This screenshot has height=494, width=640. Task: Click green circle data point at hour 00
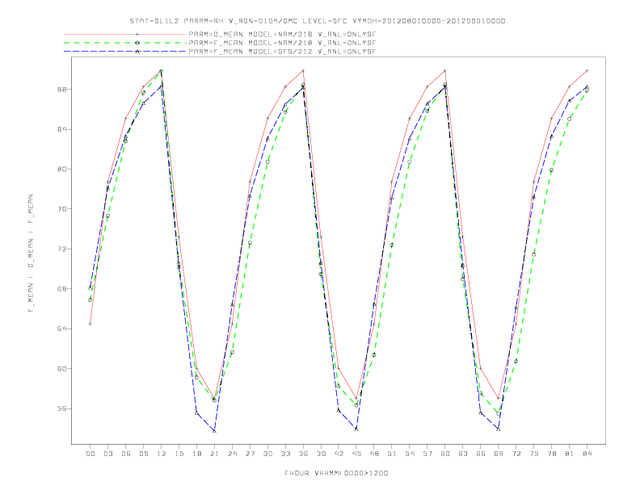91,300
